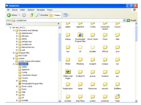Select the Debug folder icon

tap(68, 35)
